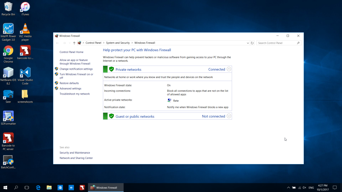Open the address bar history dropdown
Screen dimensions: 342x192
(247, 43)
